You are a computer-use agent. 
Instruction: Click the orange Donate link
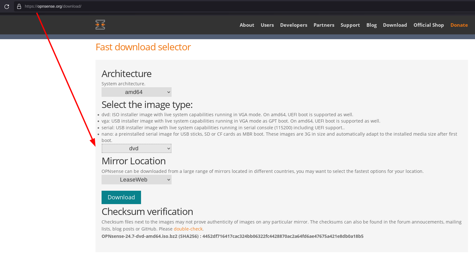click(x=459, y=25)
